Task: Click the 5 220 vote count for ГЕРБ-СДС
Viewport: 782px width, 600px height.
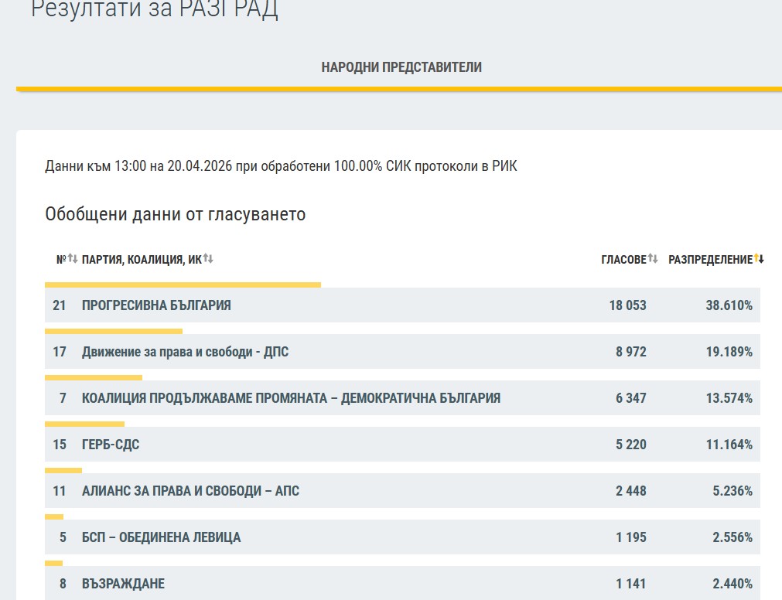Action: click(630, 445)
